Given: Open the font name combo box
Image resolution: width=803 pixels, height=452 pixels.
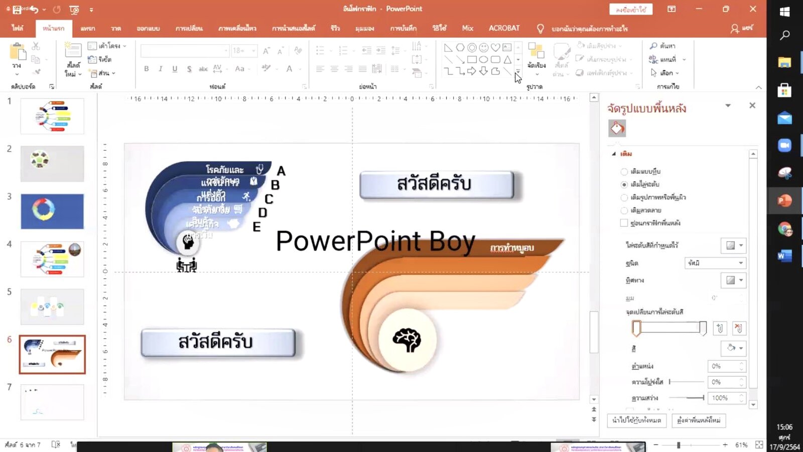Looking at the screenshot, I should click(x=185, y=51).
